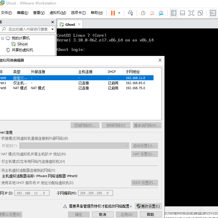Image resolution: width=218 pixels, height=218 pixels.
Task: Take a snapshot of the virtual machine
Action: click(x=143, y=13)
